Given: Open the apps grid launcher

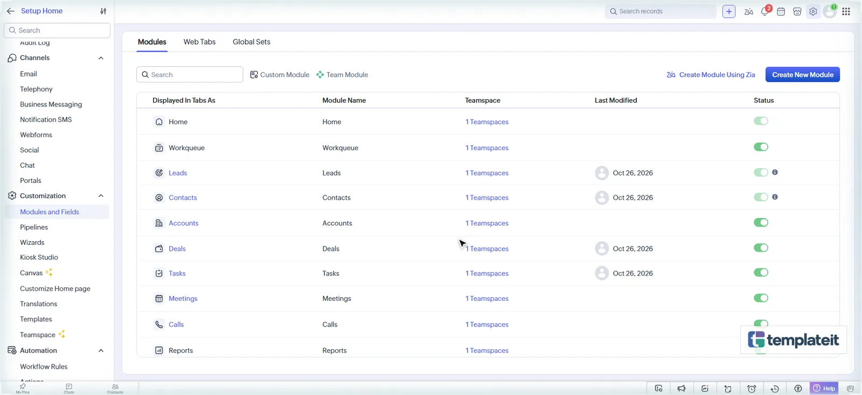Looking at the screenshot, I should pos(846,11).
